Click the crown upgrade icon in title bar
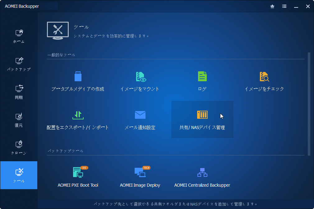 pos(272,7)
